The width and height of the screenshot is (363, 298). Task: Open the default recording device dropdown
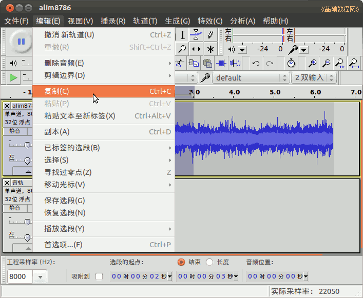(251, 77)
